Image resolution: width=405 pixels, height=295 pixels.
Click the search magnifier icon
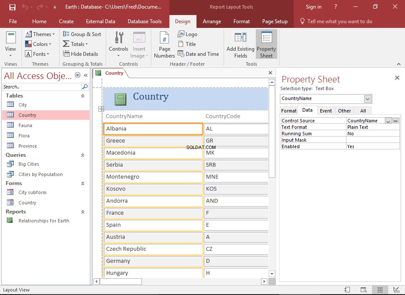[x=85, y=87]
